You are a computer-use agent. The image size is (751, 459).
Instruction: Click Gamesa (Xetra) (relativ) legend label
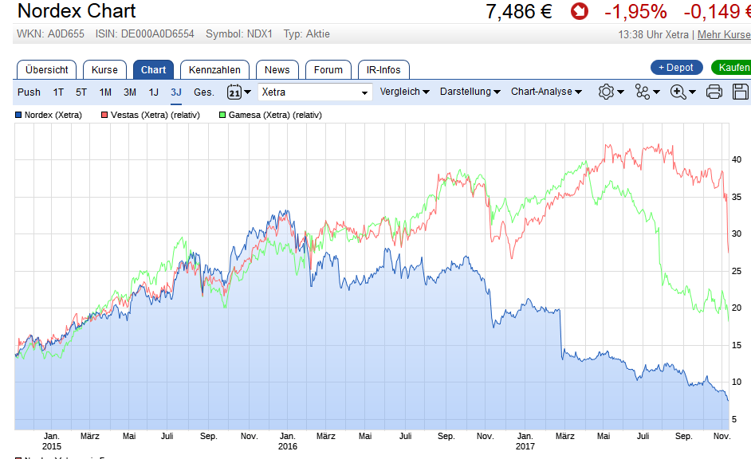point(275,115)
